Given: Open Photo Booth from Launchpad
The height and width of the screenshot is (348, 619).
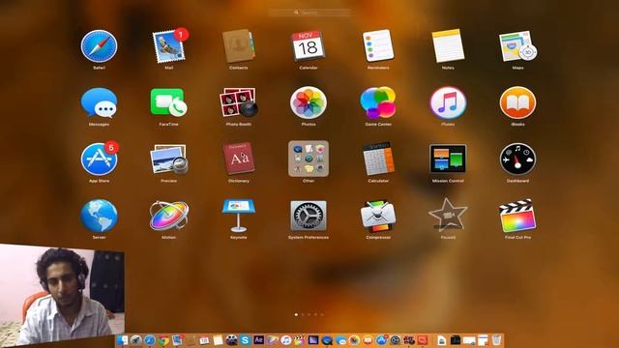Looking at the screenshot, I should point(239,102).
